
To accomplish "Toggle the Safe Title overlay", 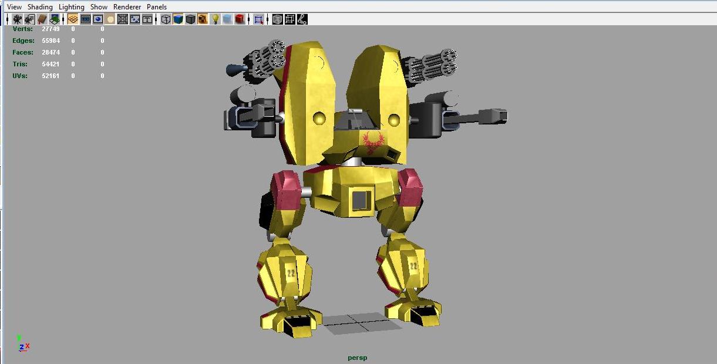I will 147,19.
